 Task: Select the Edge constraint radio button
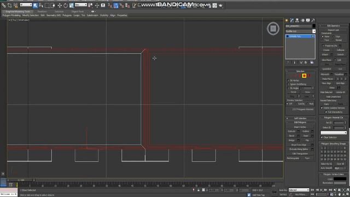(x=334, y=37)
